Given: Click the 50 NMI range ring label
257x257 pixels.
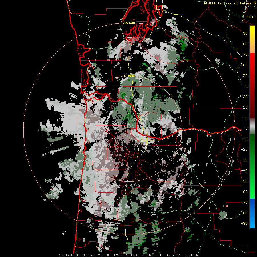Looking at the screenshot, I should coord(129,76).
